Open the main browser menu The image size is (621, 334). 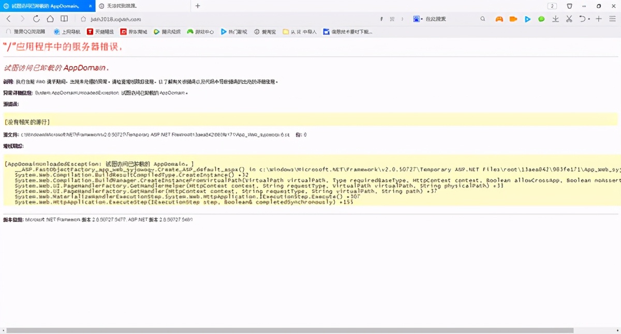tap(613, 19)
